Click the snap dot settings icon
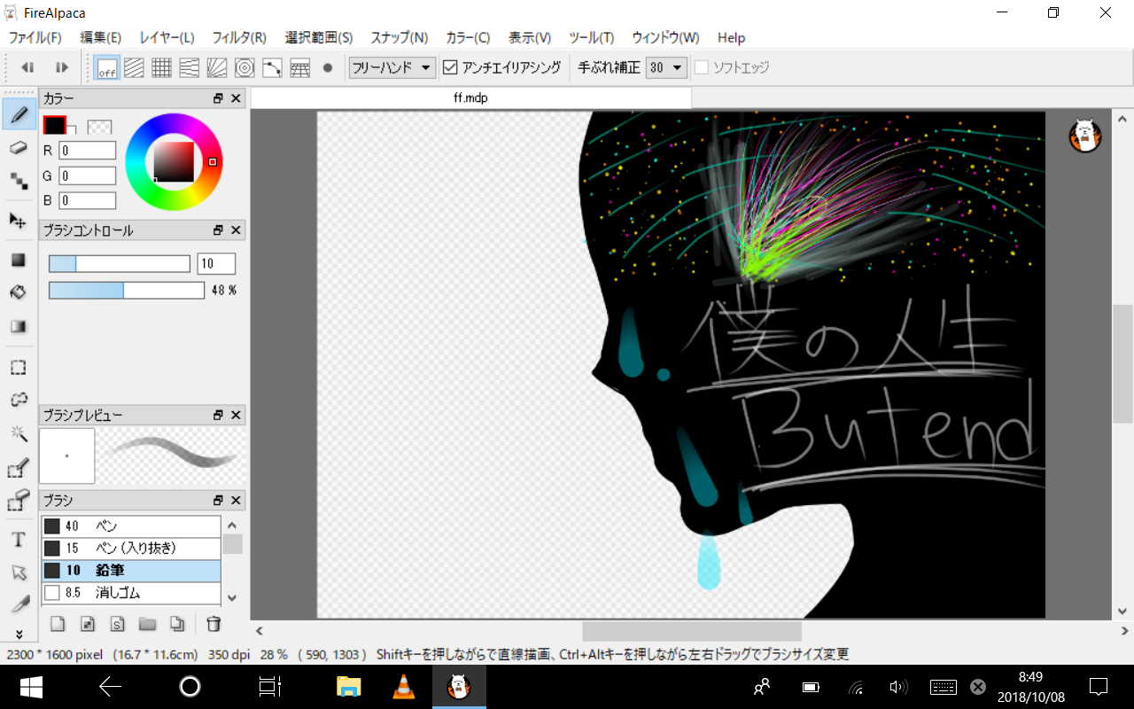Screen dimensions: 1134x709 pyautogui.click(x=328, y=67)
